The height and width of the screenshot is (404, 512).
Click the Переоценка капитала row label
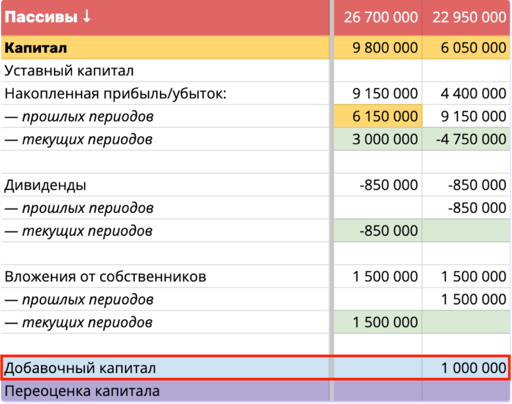pos(82,391)
